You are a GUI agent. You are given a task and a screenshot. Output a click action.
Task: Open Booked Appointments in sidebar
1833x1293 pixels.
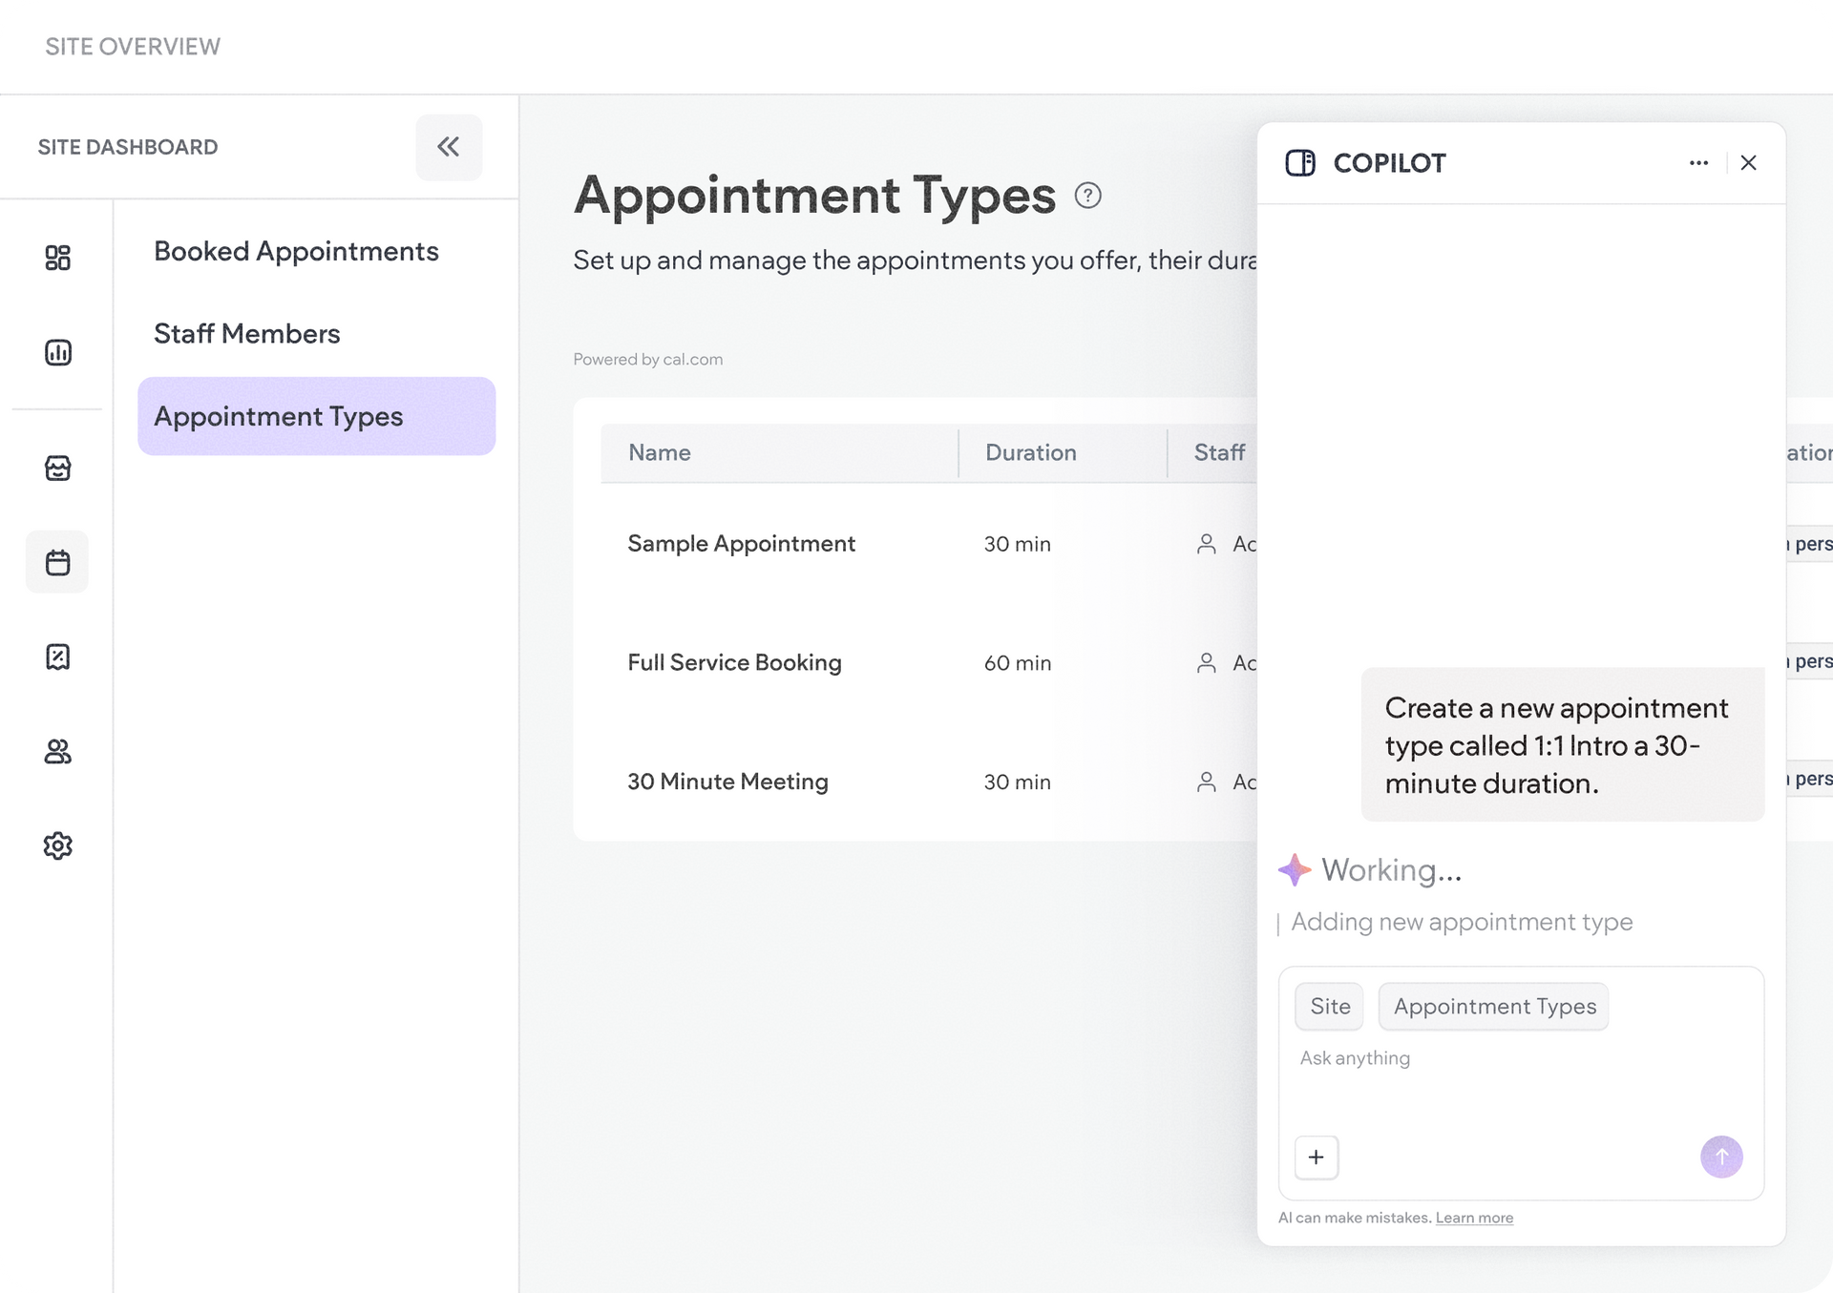296,251
